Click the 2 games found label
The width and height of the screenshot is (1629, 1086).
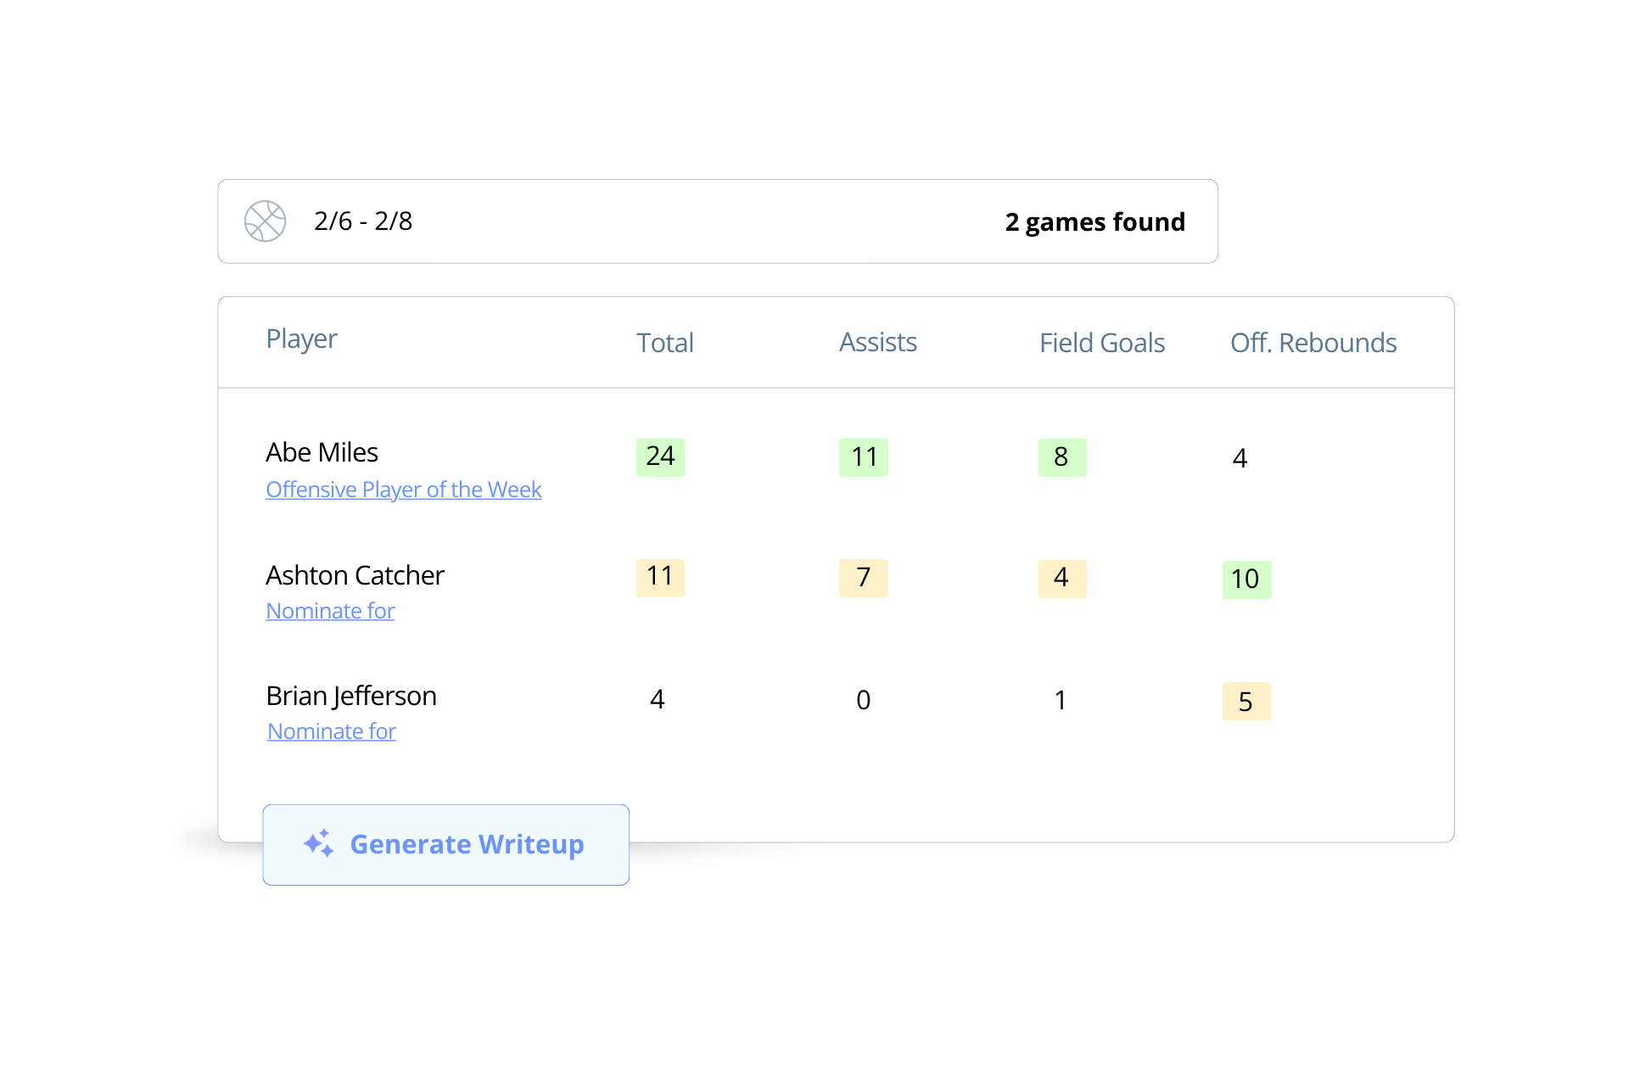1094,221
